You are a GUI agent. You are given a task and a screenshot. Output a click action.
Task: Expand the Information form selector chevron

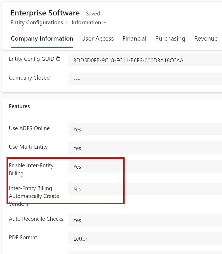[x=105, y=23]
